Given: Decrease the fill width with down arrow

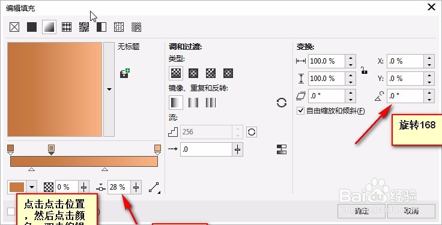Looking at the screenshot, I should [350, 64].
